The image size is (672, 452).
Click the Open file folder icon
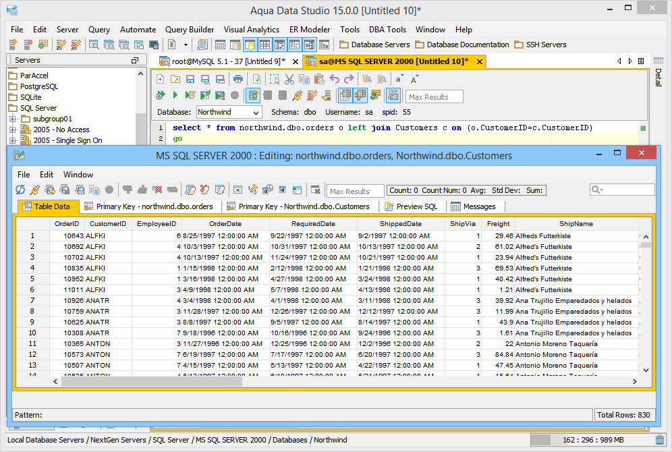pos(175,79)
